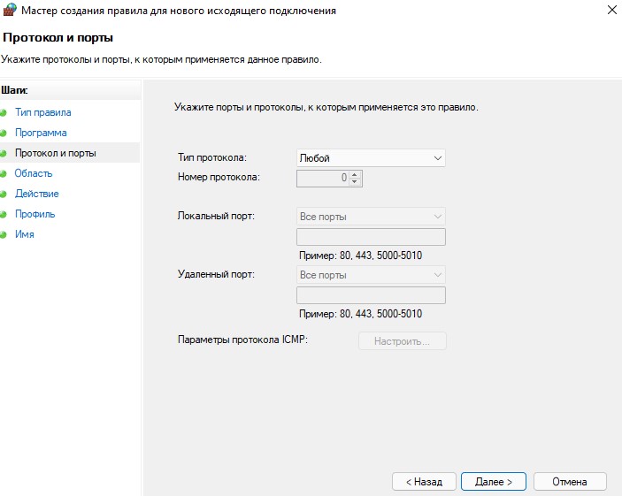Screen dimensions: 622x496
Task: Open the 'Удаленный порт' dropdown
Action: pyautogui.click(x=371, y=275)
